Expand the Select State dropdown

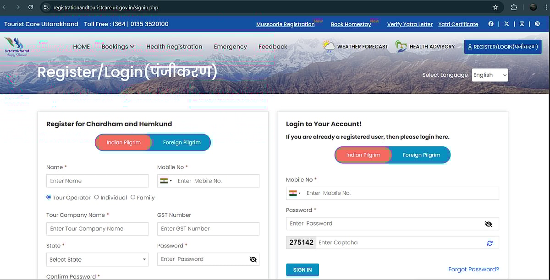pos(97,259)
